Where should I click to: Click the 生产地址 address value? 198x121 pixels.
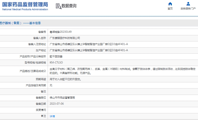pos(89,50)
